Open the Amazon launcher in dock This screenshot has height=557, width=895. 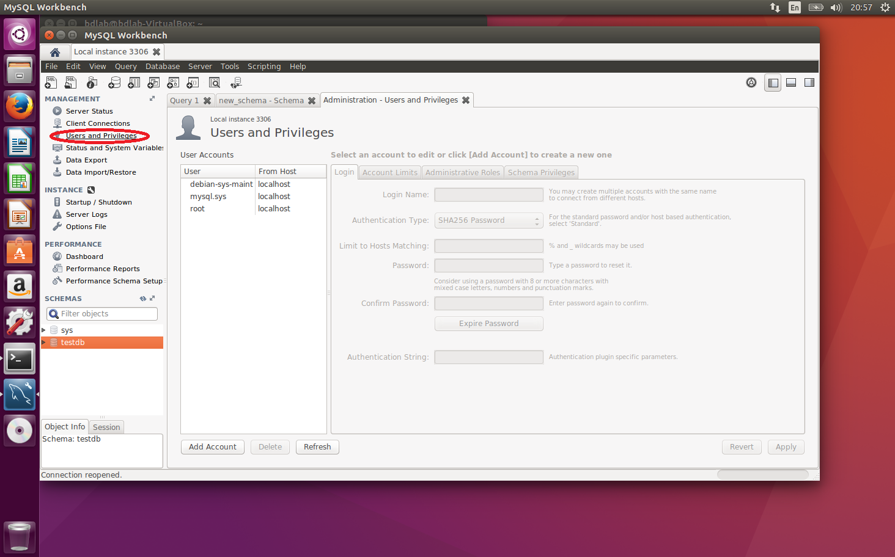tap(20, 287)
